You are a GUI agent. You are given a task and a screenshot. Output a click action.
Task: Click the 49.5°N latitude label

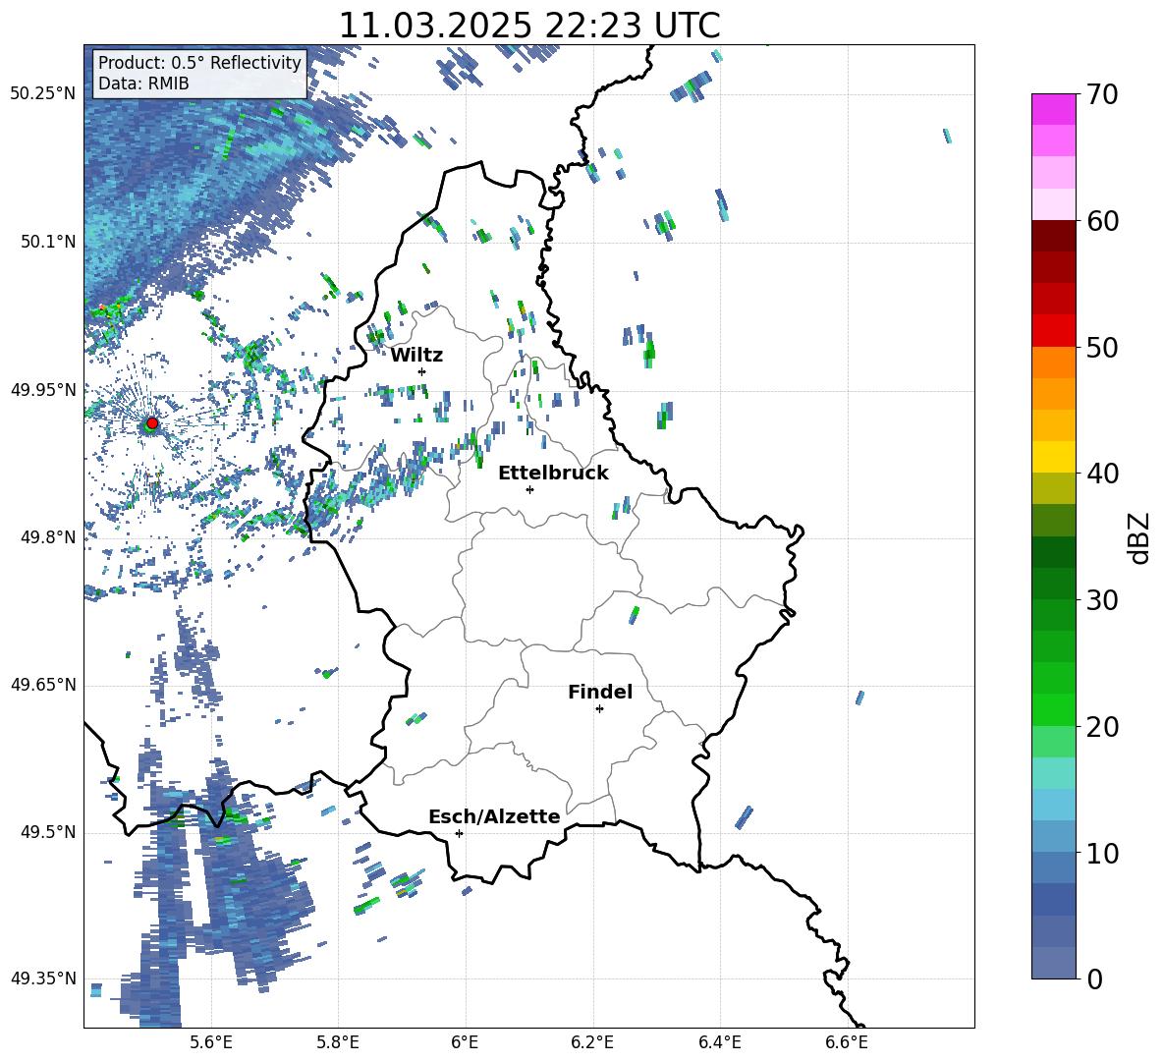48,832
